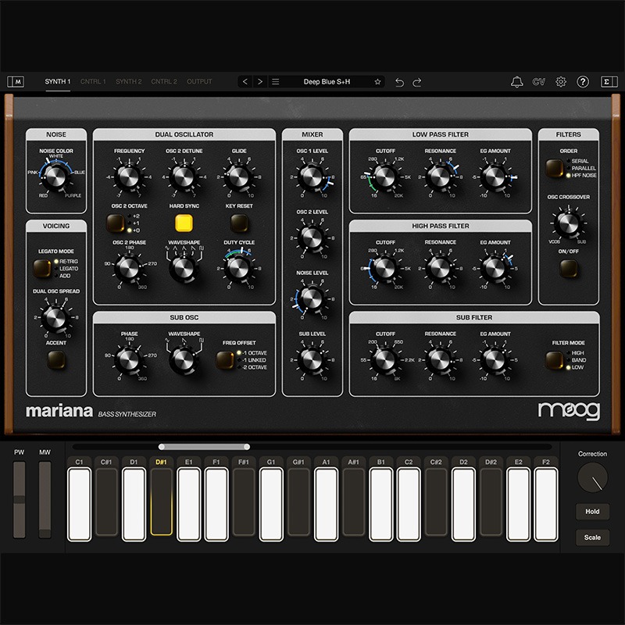Click the Noise Level mixer knob
The width and height of the screenshot is (625, 625).
point(312,298)
